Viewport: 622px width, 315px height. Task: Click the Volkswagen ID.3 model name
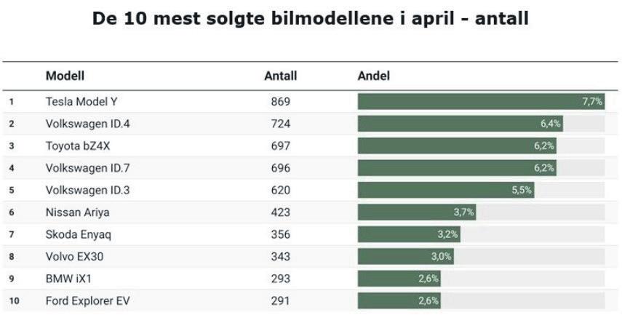click(x=87, y=190)
